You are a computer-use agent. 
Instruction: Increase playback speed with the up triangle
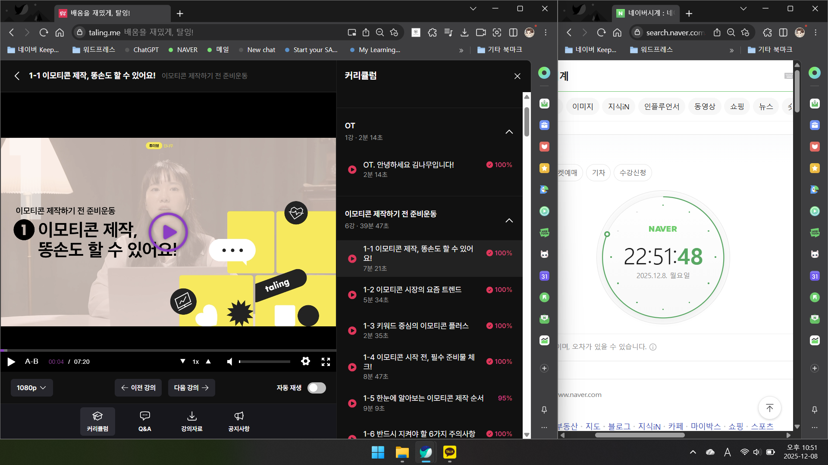pos(208,362)
